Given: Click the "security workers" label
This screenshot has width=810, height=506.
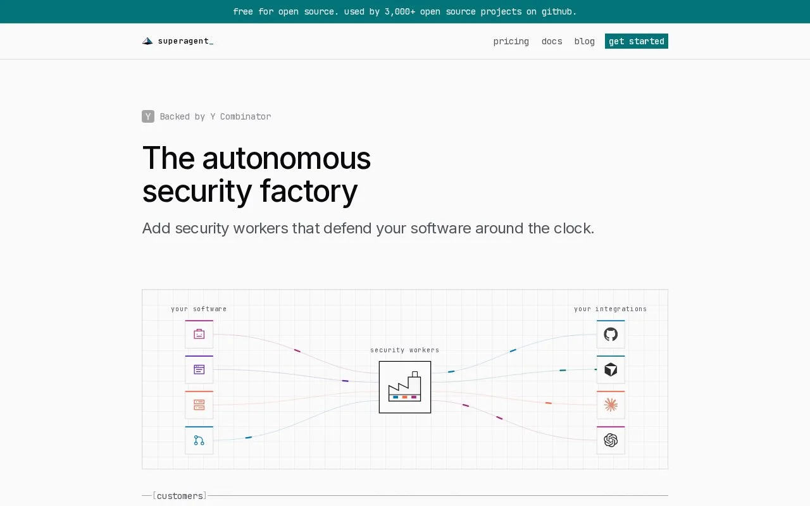Looking at the screenshot, I should [405, 350].
